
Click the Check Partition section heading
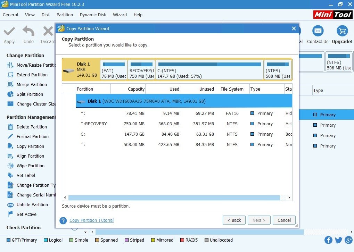pos(24,227)
